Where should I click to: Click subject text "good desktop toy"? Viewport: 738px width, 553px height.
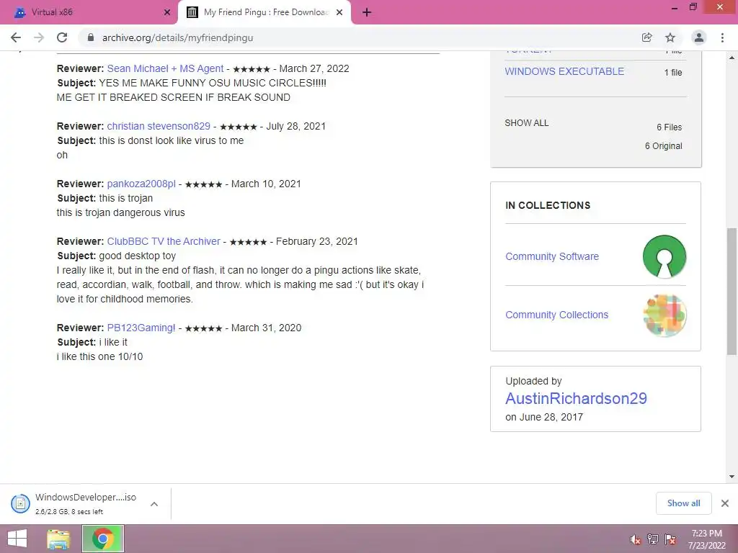pyautogui.click(x=137, y=256)
